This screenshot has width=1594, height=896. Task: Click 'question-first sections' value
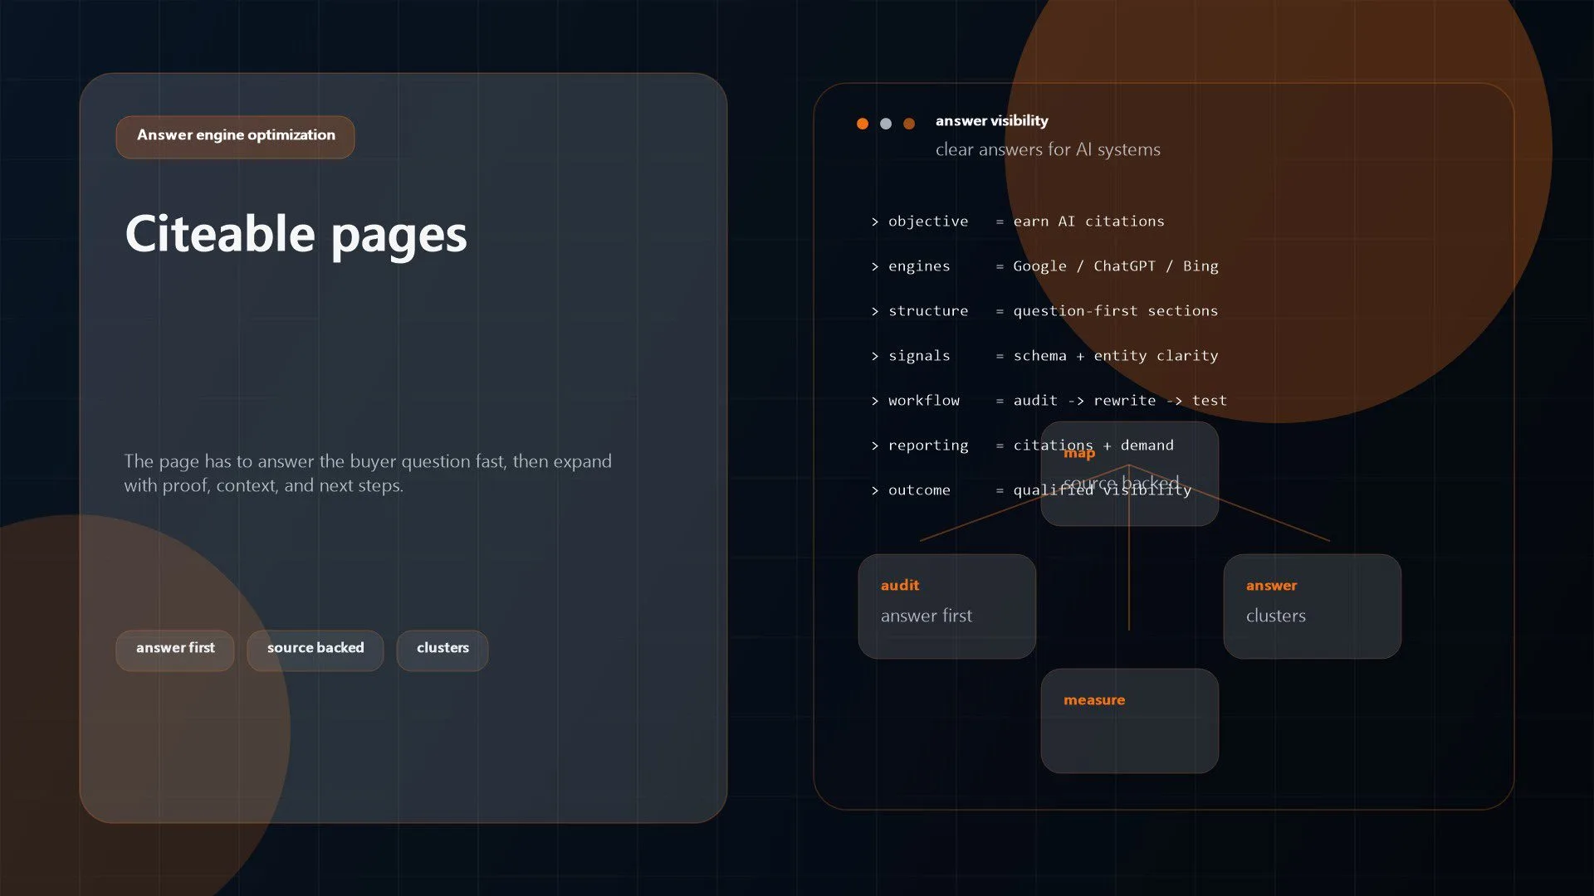(x=1116, y=311)
